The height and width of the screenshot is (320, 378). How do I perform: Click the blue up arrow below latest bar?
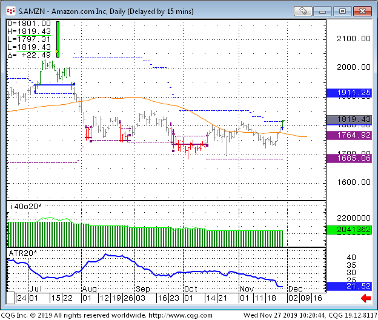282,128
